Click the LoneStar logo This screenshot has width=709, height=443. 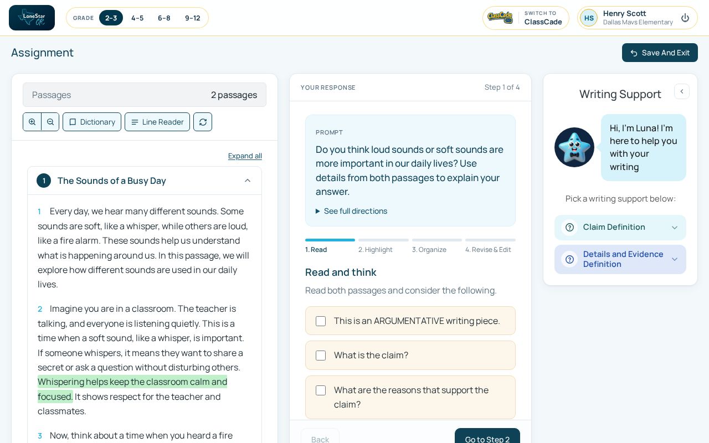coord(32,18)
